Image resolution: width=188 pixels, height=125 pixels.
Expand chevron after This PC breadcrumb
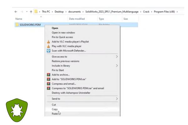[52, 12]
